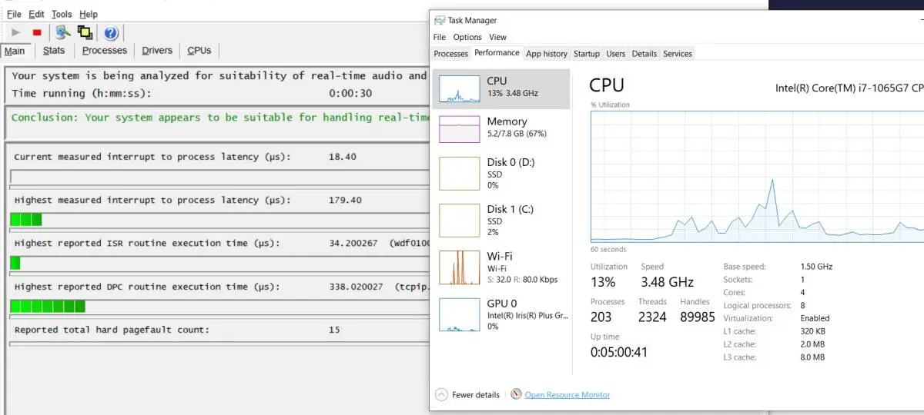Select Disk 1 (C:) in sidebar

(x=460, y=220)
